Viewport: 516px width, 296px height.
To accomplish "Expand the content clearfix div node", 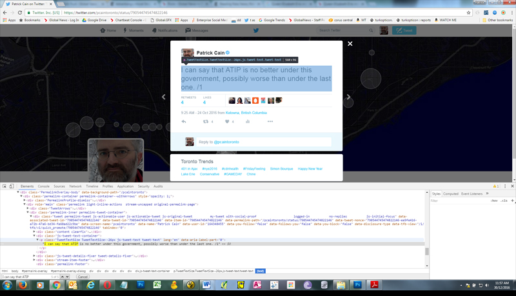I will pyautogui.click(x=34, y=232).
